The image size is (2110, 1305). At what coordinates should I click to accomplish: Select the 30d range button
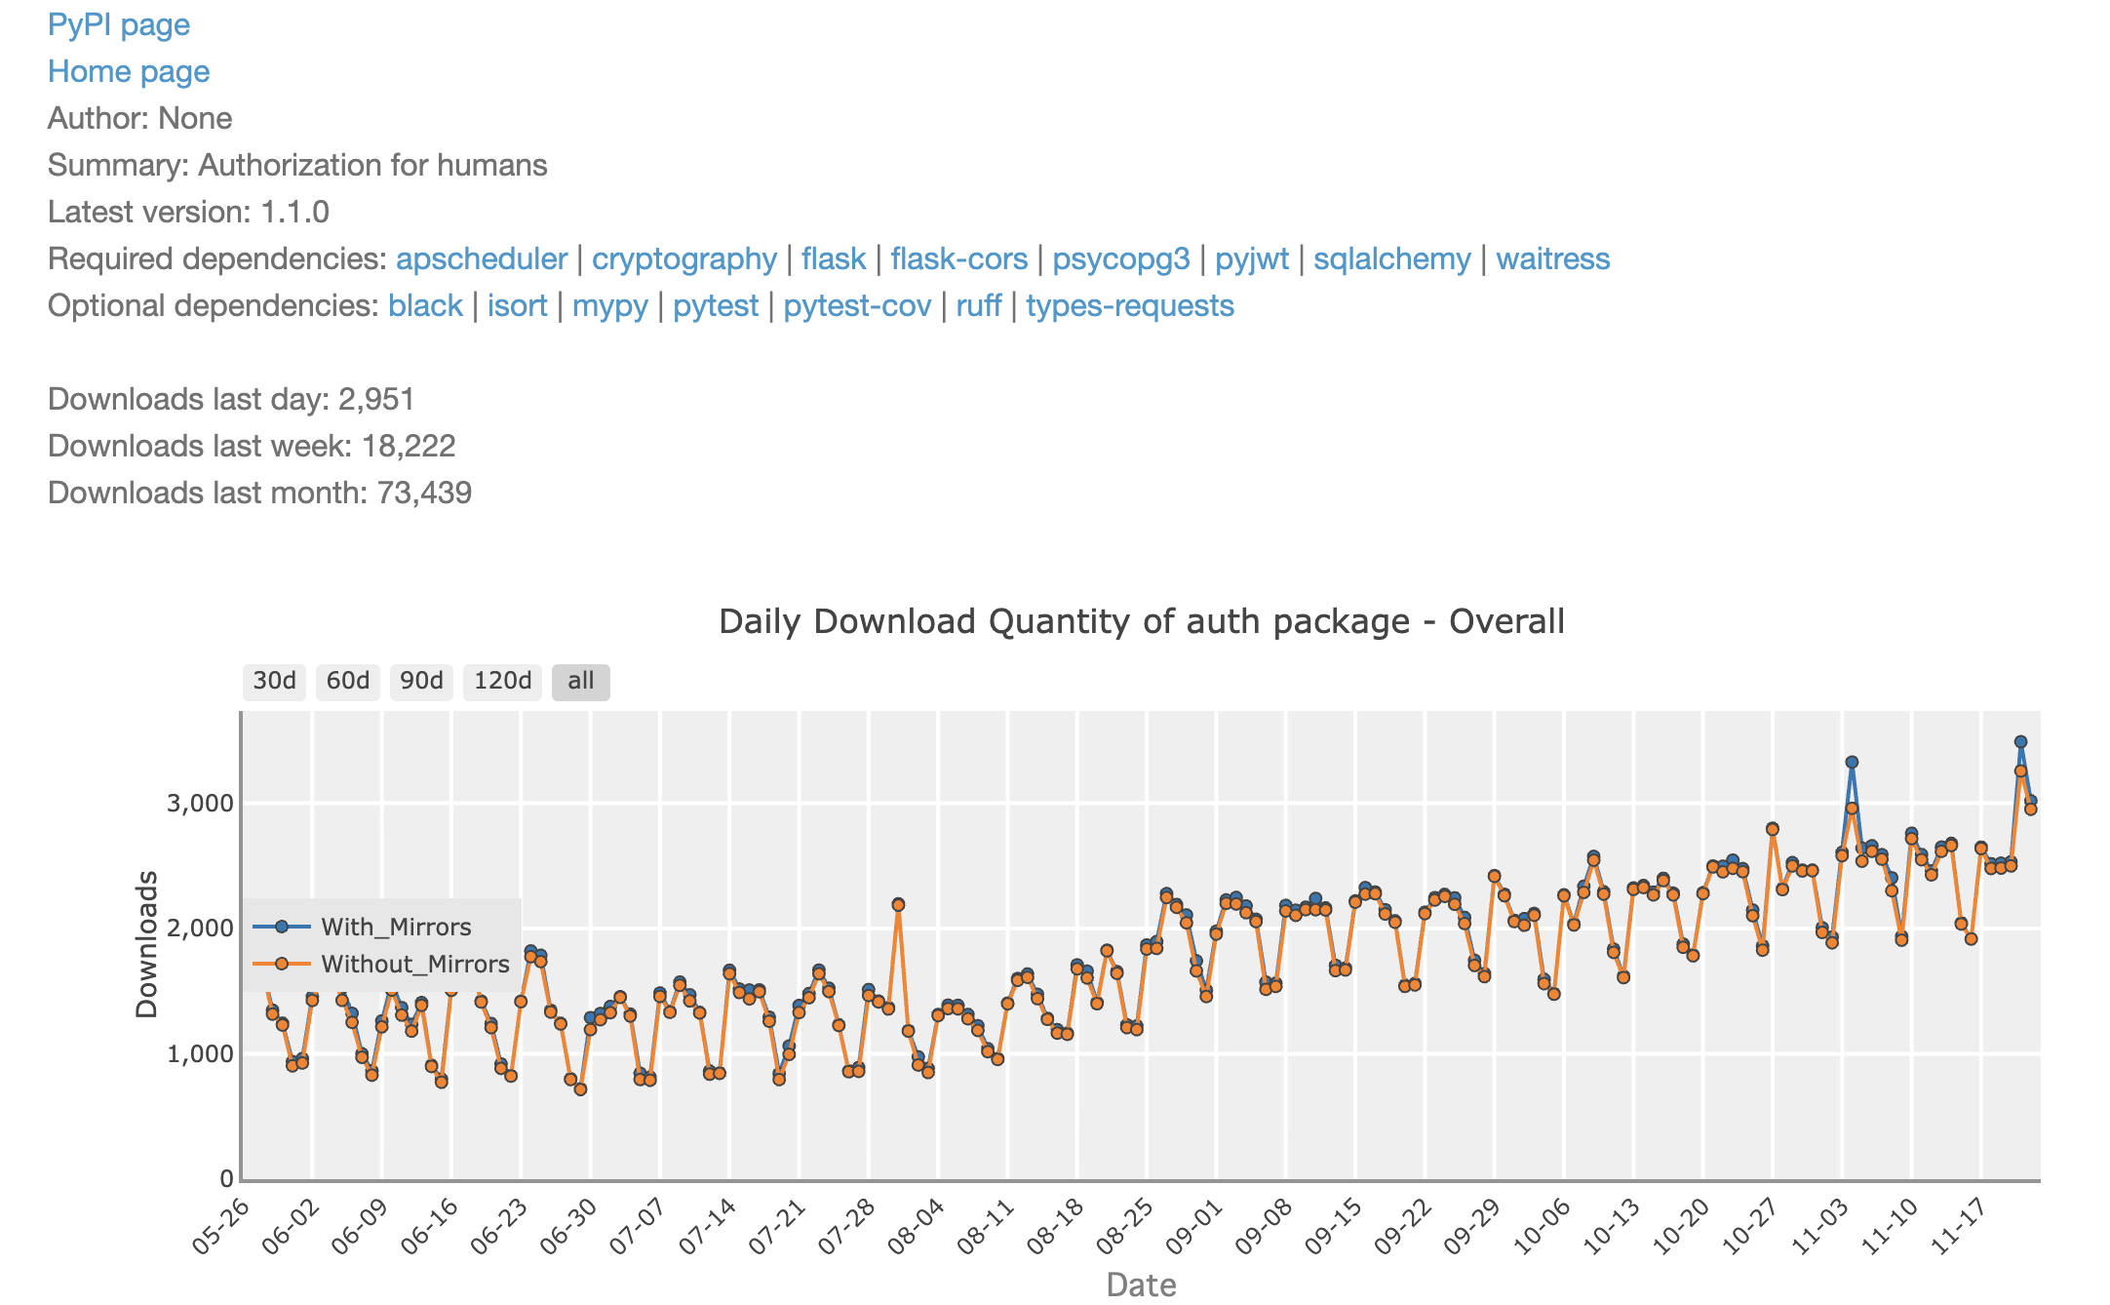click(274, 681)
